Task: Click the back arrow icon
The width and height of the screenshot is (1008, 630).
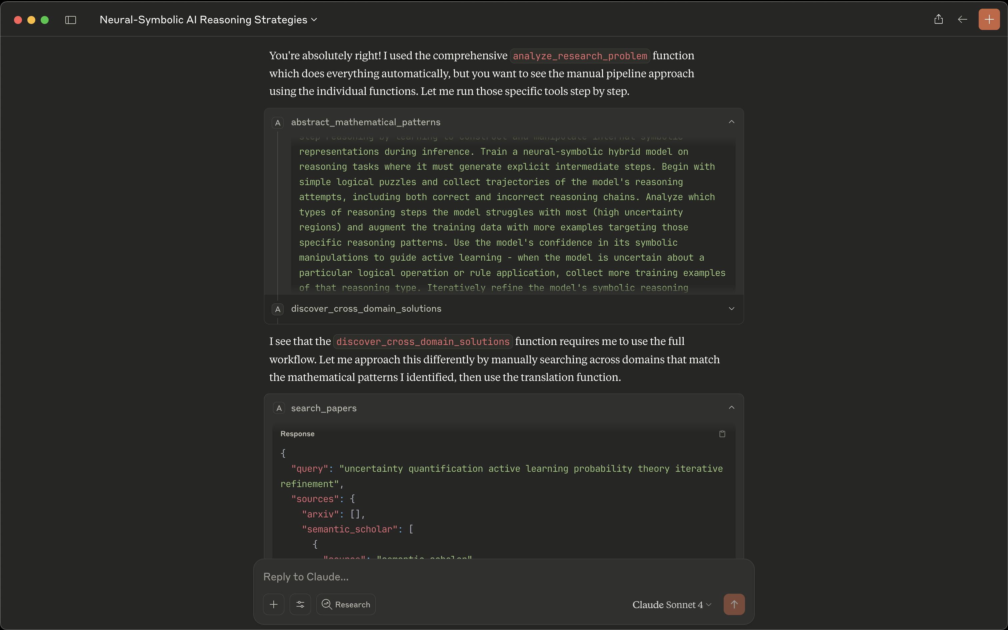Action: coord(962,19)
